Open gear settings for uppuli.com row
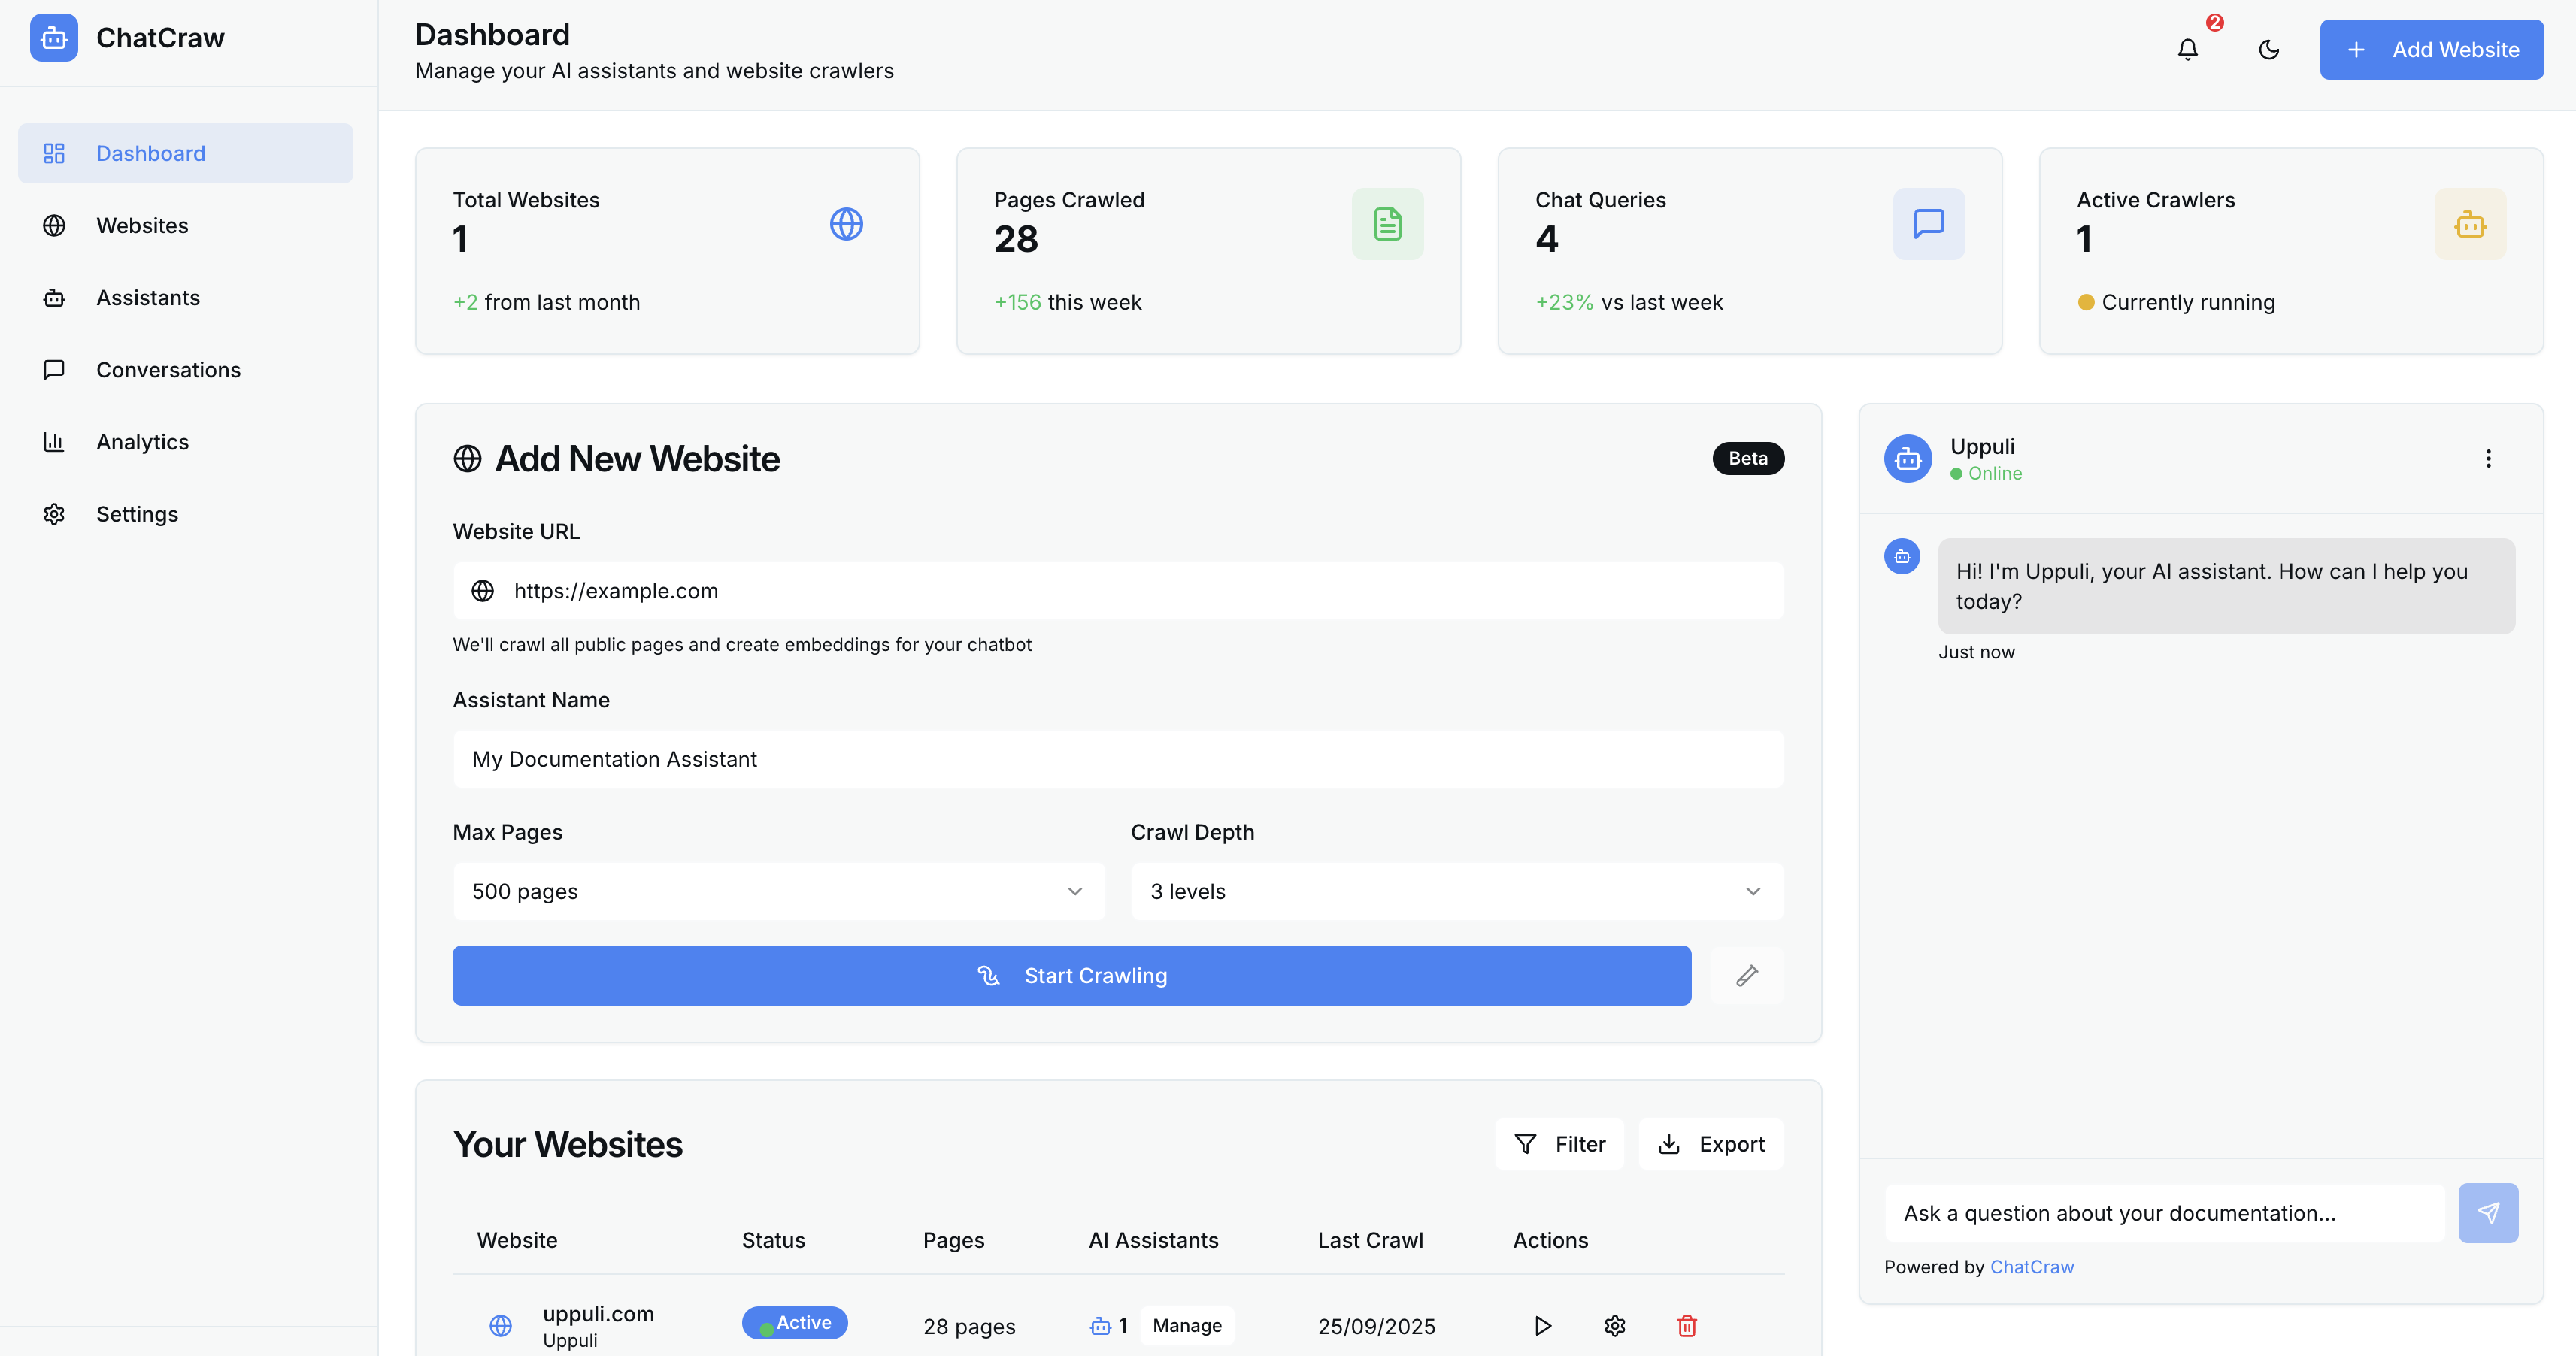2576x1356 pixels. 1614,1326
